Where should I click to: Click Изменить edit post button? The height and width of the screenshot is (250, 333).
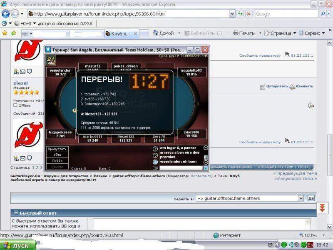pyautogui.click(x=301, y=87)
